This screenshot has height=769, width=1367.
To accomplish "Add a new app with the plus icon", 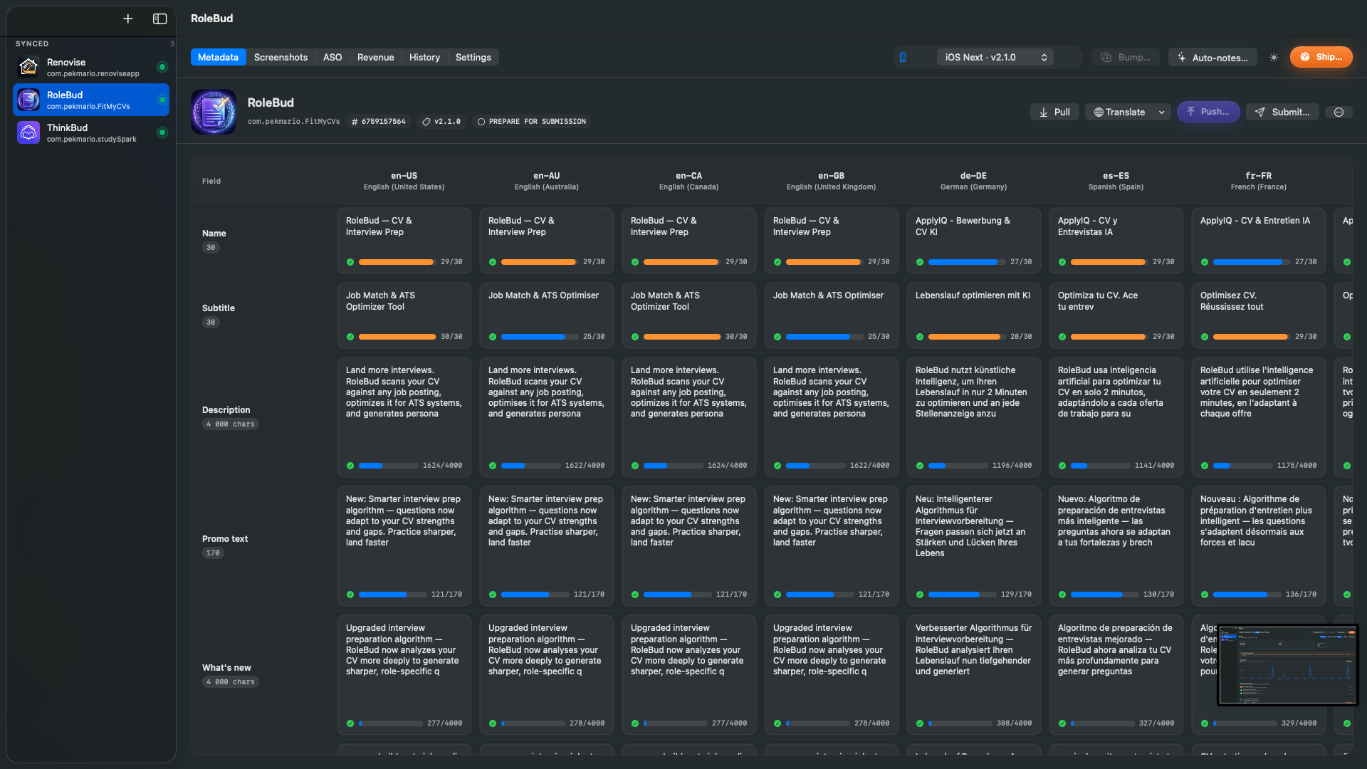I will coord(128,19).
